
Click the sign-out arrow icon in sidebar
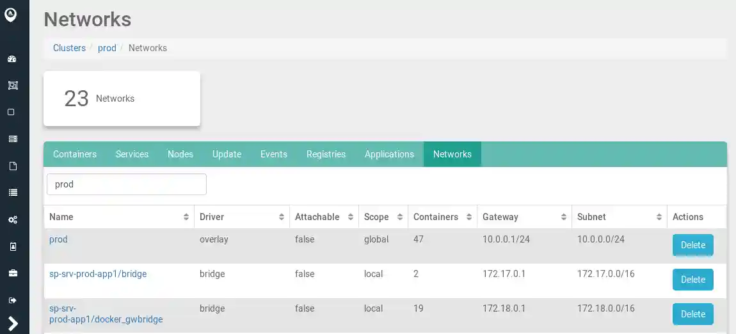[x=13, y=300]
